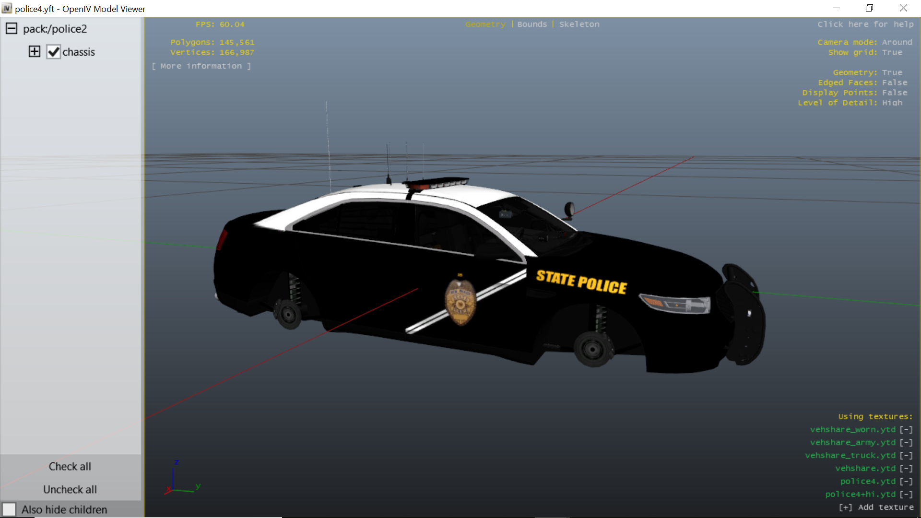Switch to the Skeleton view tab
The height and width of the screenshot is (518, 921).
(x=579, y=24)
